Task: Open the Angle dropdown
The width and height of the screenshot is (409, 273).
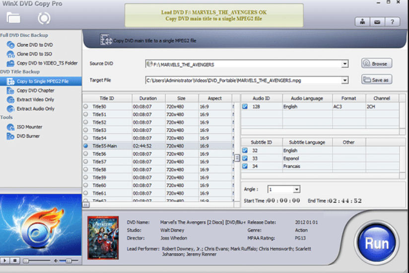Action: point(297,189)
